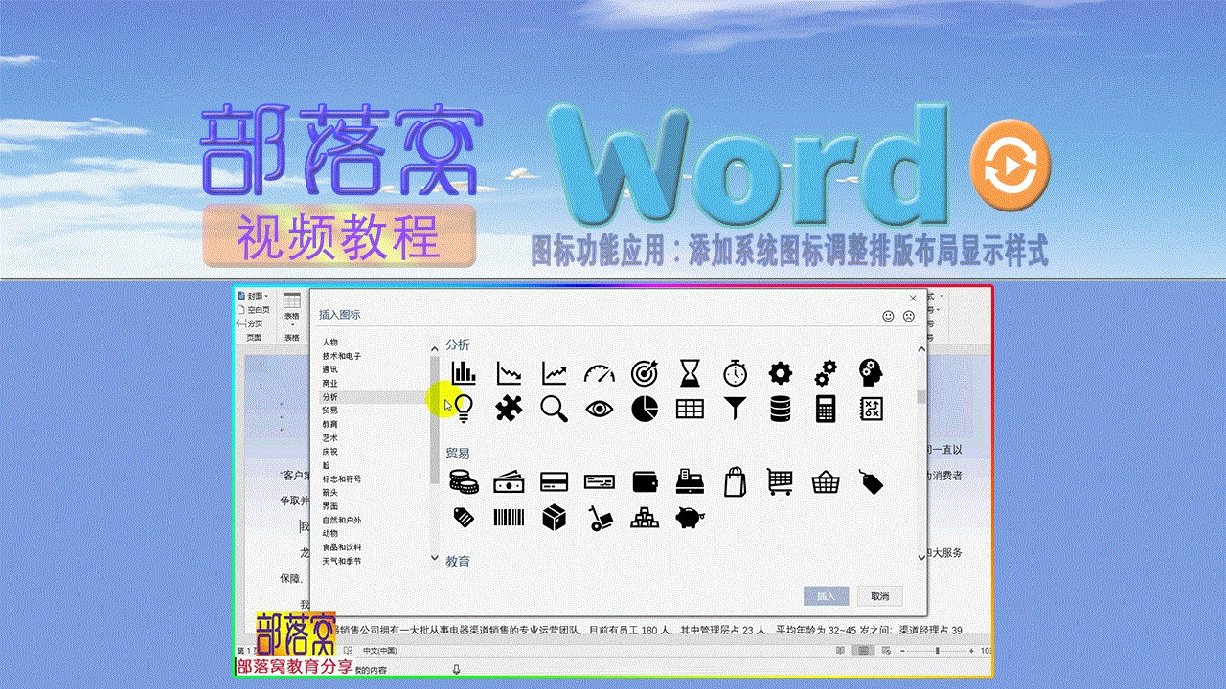
Task: Select the light bulb icon
Action: pos(464,409)
